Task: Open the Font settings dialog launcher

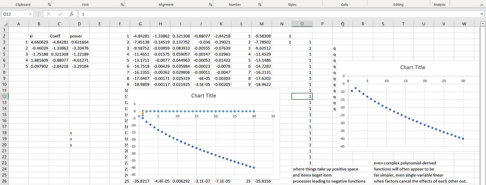Action: (x=122, y=5)
